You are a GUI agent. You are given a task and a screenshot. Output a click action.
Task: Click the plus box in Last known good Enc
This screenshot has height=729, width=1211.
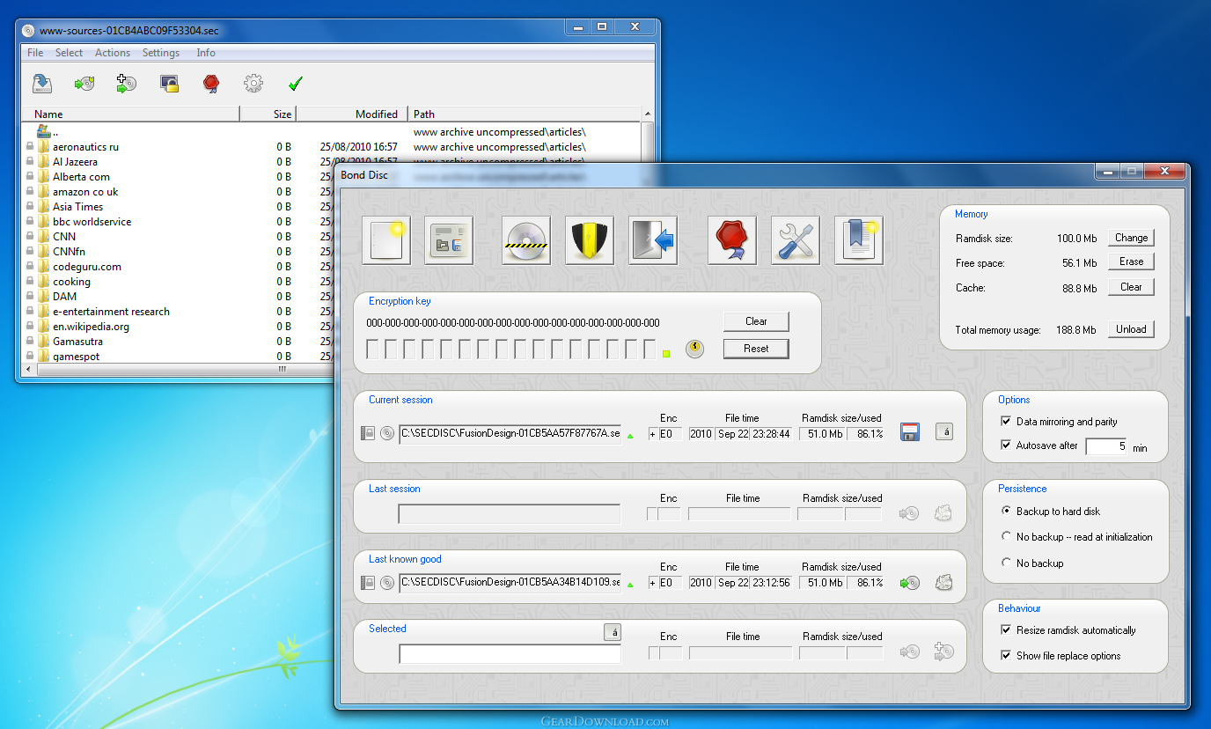pos(652,583)
